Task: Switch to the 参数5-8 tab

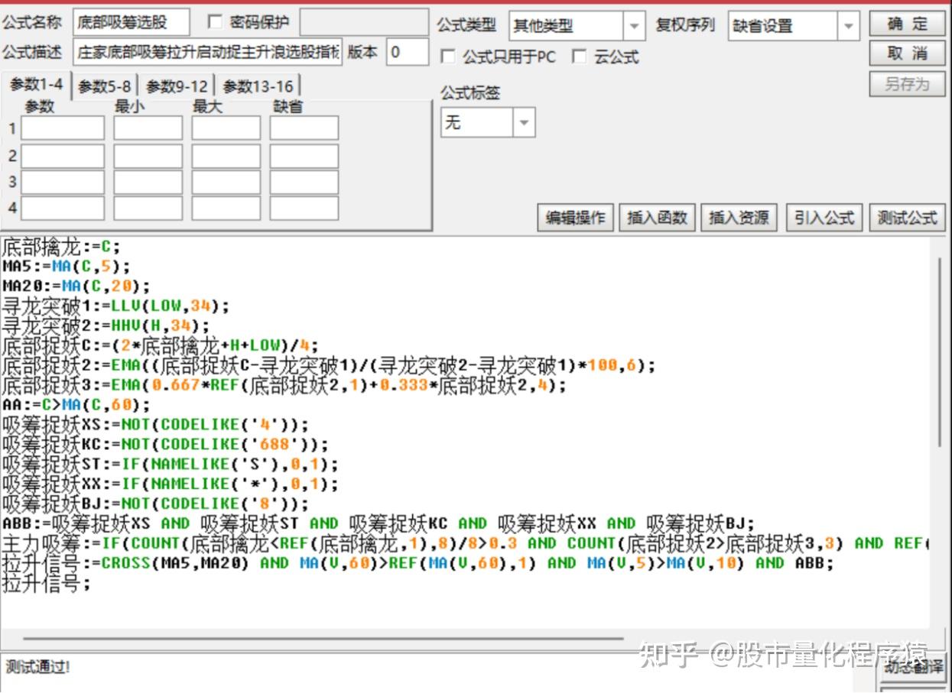Action: click(105, 86)
